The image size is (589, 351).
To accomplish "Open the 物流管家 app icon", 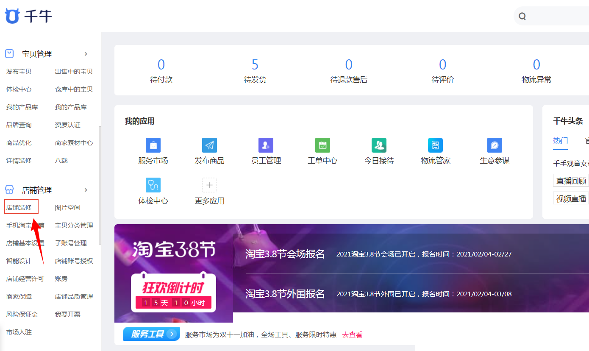I will point(435,145).
